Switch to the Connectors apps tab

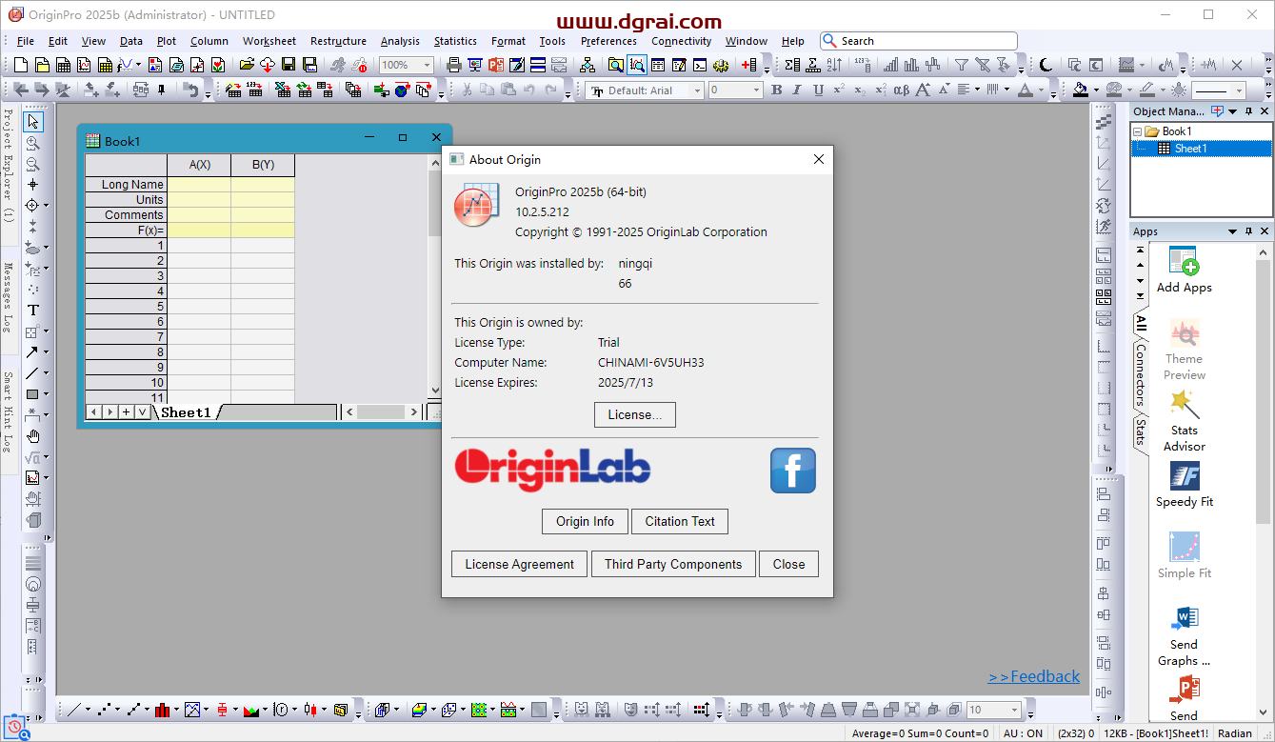pyautogui.click(x=1141, y=374)
